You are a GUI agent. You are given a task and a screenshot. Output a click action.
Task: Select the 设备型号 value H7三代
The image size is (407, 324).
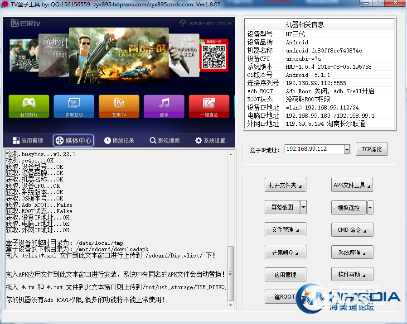[295, 34]
